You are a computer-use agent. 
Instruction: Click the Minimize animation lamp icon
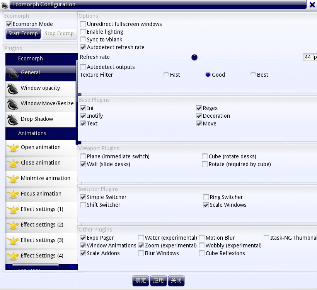coord(13,178)
